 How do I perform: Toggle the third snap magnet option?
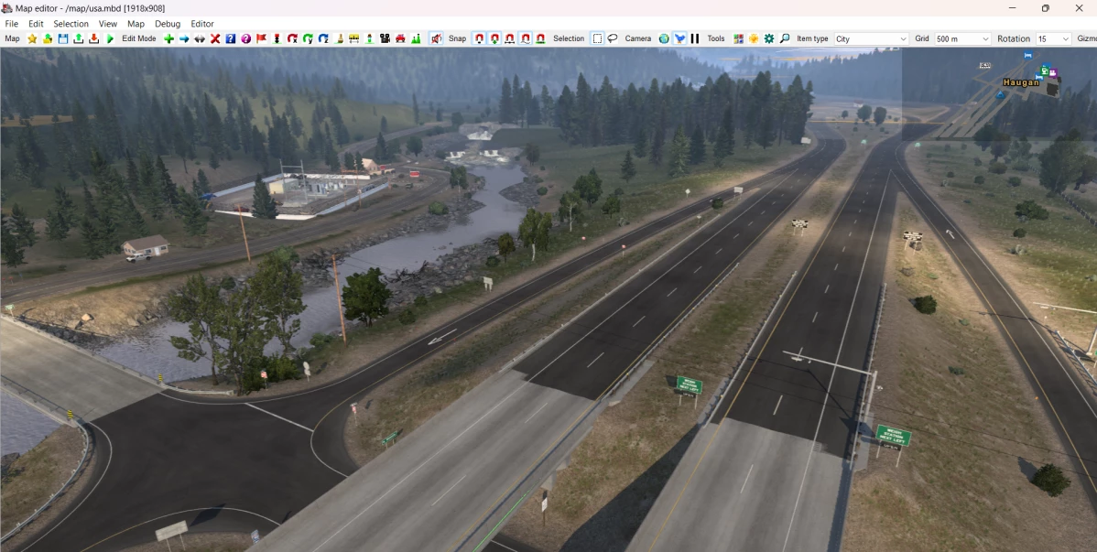[508, 38]
